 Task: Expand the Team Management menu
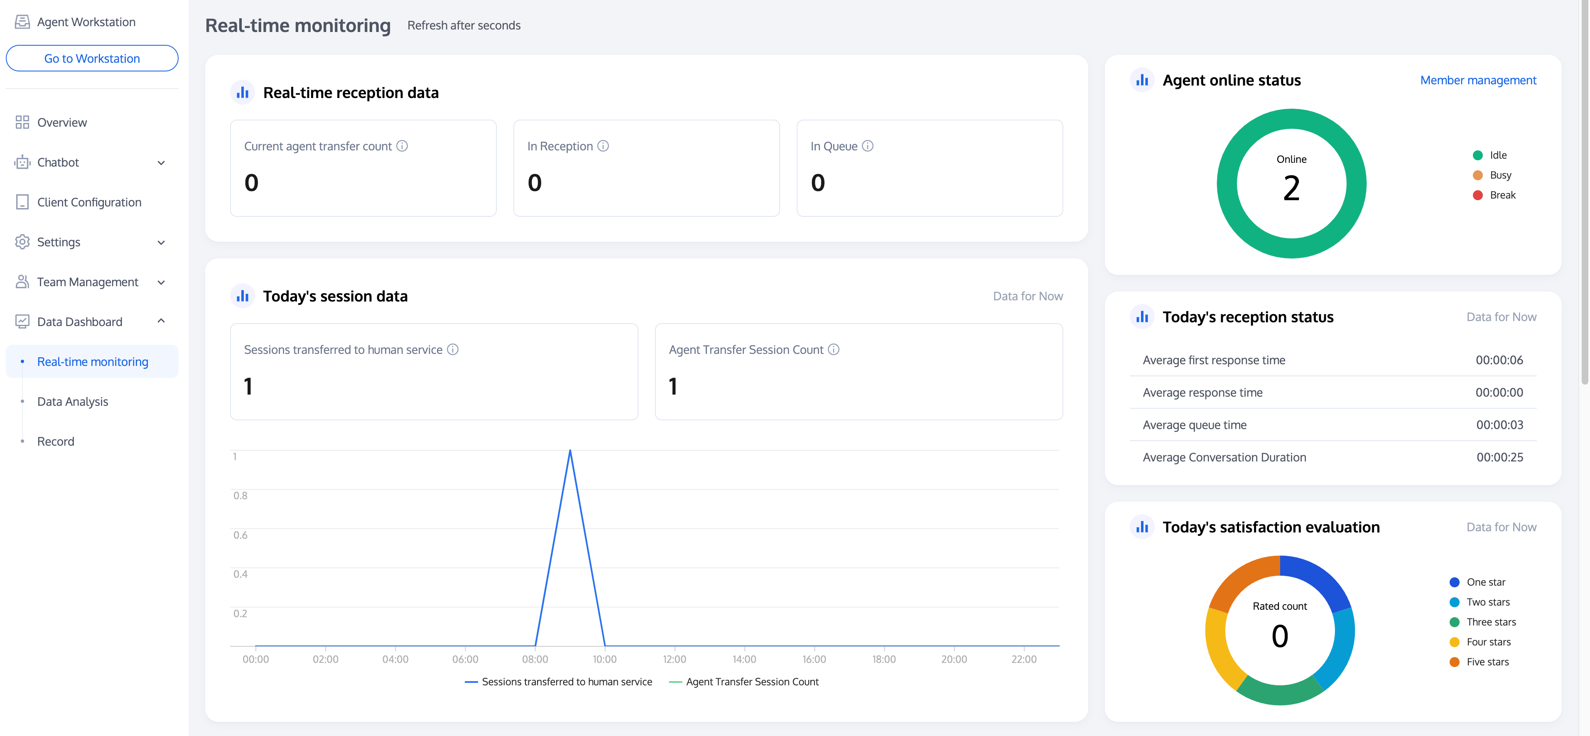[x=161, y=282]
